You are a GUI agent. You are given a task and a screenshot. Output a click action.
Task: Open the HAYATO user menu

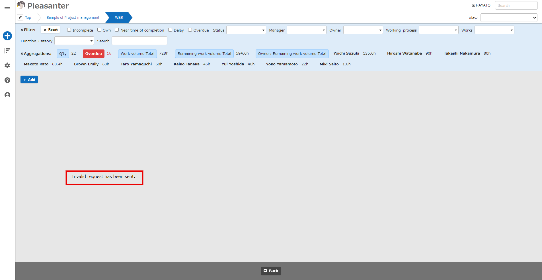(x=481, y=5)
